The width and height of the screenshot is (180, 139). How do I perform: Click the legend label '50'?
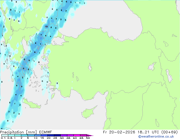(x=88, y=138)
